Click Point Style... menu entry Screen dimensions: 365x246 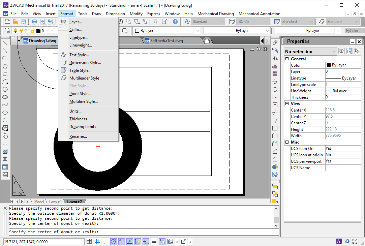[x=80, y=94]
